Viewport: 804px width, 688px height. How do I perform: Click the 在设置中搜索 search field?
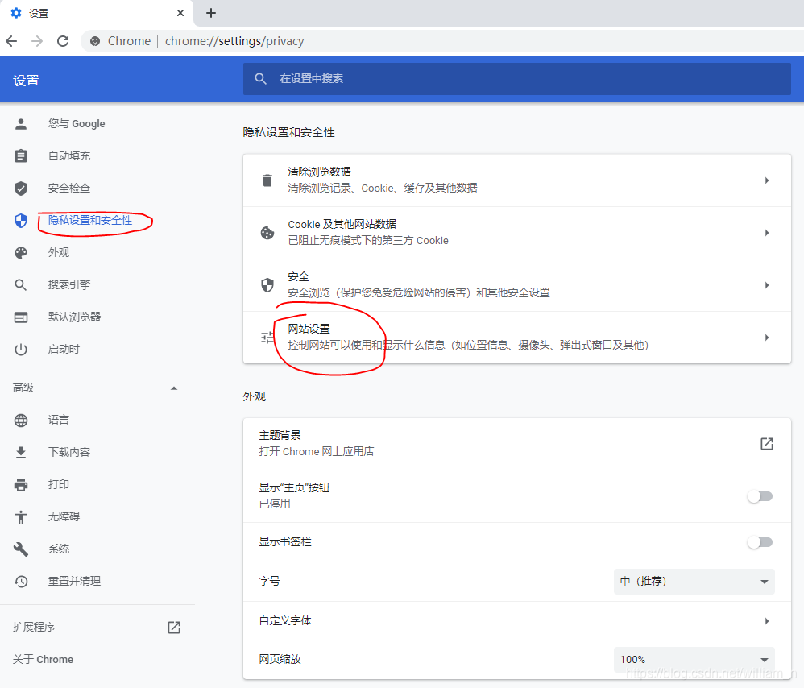tap(517, 79)
